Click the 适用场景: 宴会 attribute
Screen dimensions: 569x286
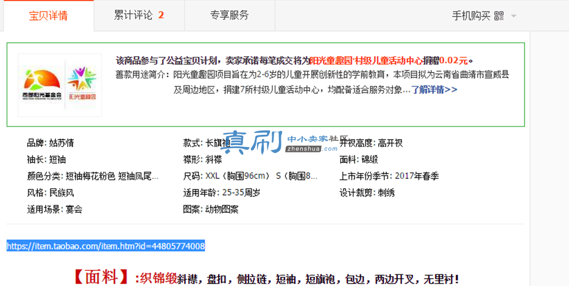54,209
